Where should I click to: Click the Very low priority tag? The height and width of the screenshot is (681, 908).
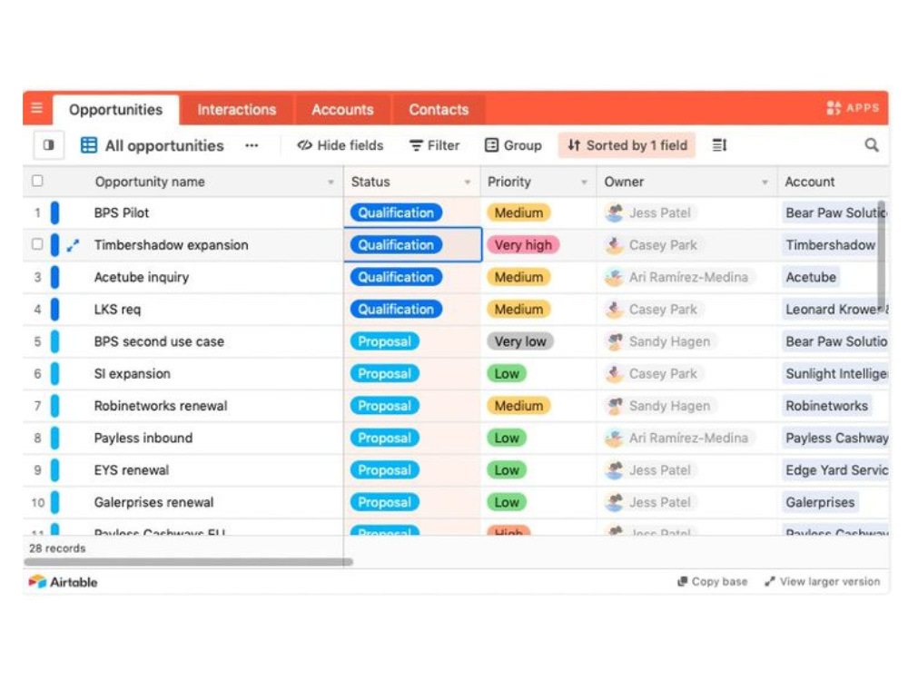tap(520, 341)
